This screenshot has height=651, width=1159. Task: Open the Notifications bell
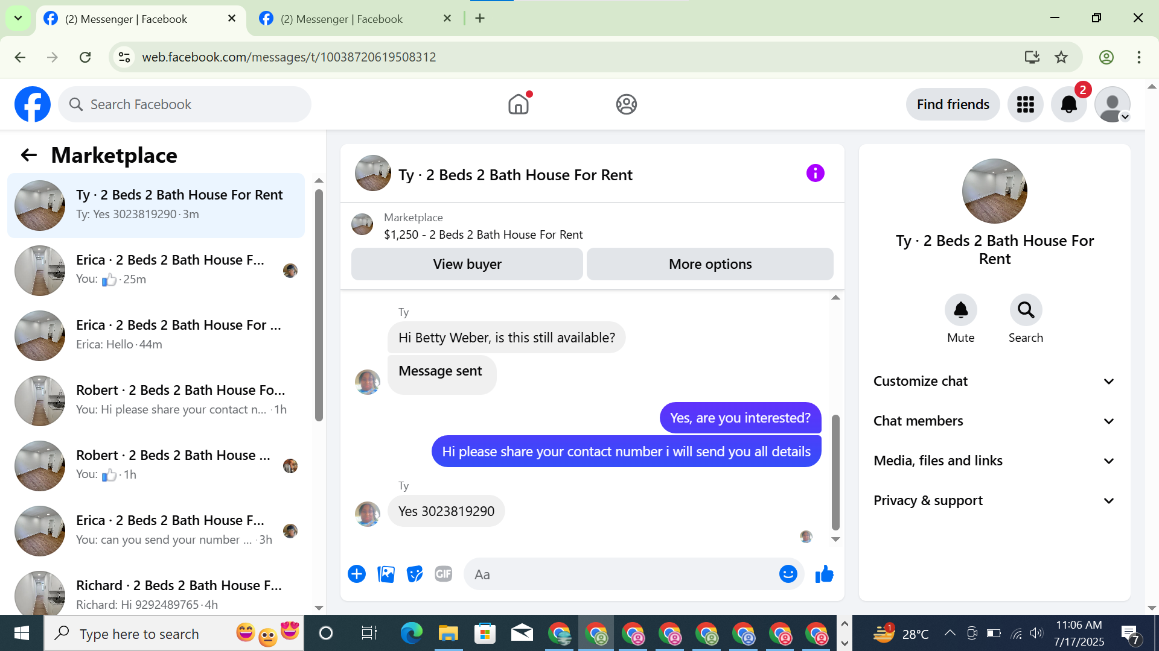pos(1069,104)
